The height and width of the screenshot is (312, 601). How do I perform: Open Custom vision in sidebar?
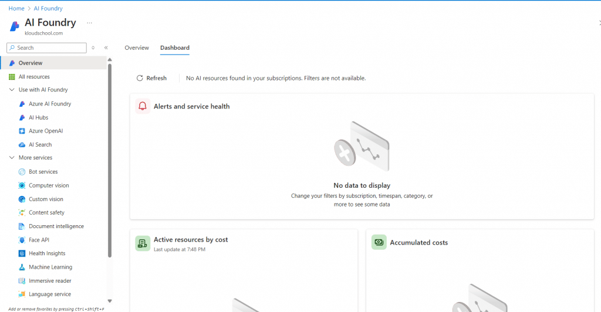click(x=46, y=199)
